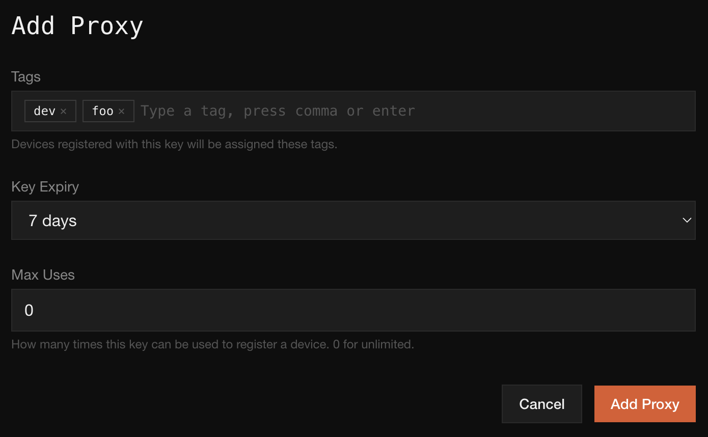708x437 pixels.
Task: Click the 7 days selected value text
Action: tap(52, 221)
